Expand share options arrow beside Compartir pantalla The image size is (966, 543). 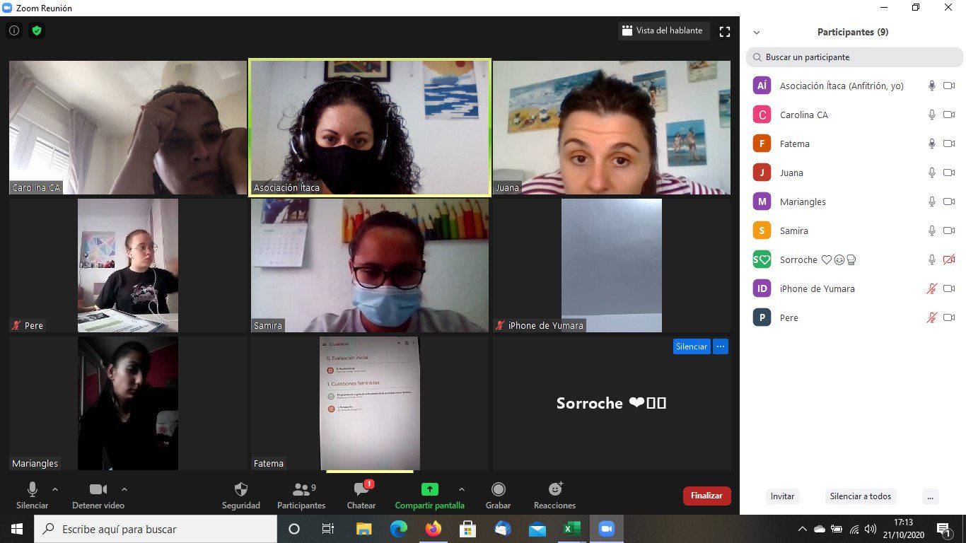click(462, 489)
